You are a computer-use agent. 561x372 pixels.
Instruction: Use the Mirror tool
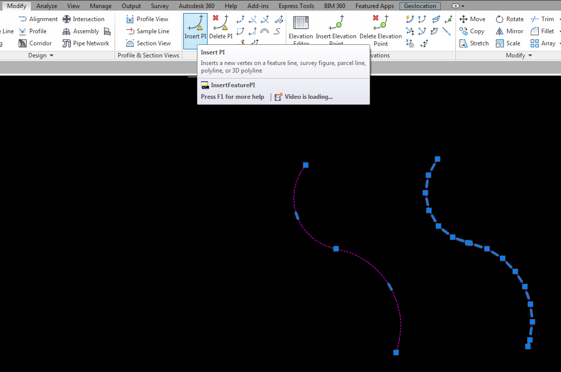tap(509, 31)
